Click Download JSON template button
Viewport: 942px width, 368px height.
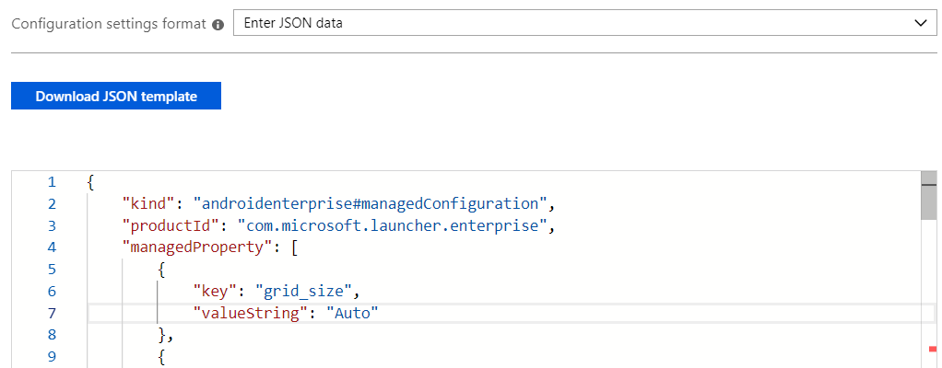(x=116, y=96)
